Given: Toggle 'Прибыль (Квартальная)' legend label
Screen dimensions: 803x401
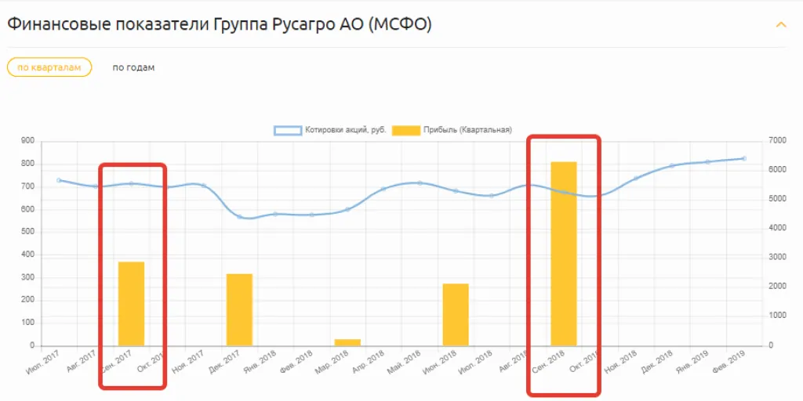Looking at the screenshot, I should [467, 130].
